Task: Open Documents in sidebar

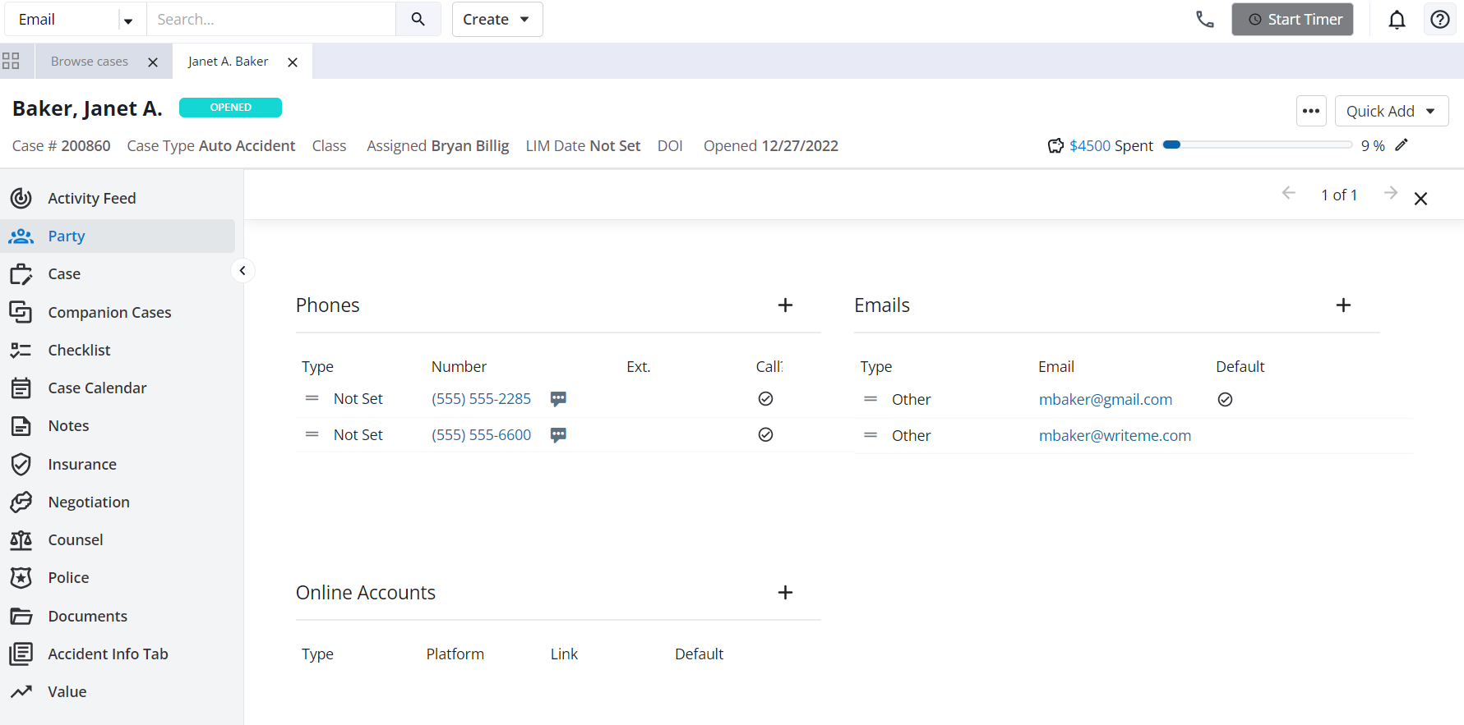Action: pos(118,616)
